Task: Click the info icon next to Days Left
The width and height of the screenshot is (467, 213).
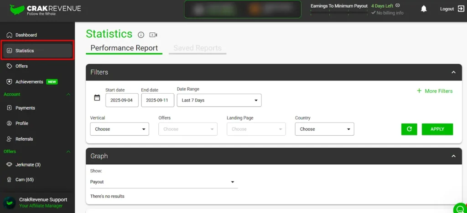Action: point(398,5)
